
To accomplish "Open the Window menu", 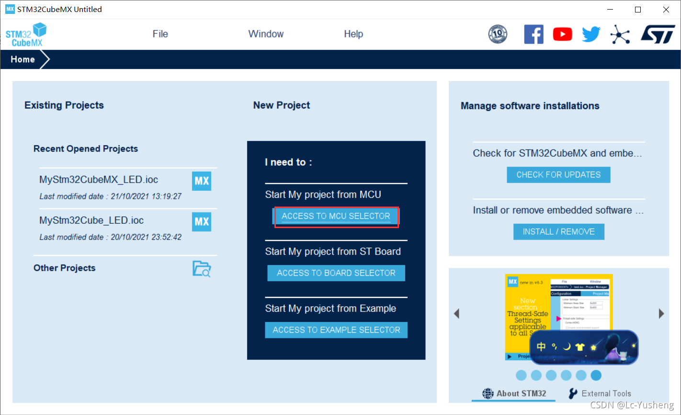I will 266,34.
